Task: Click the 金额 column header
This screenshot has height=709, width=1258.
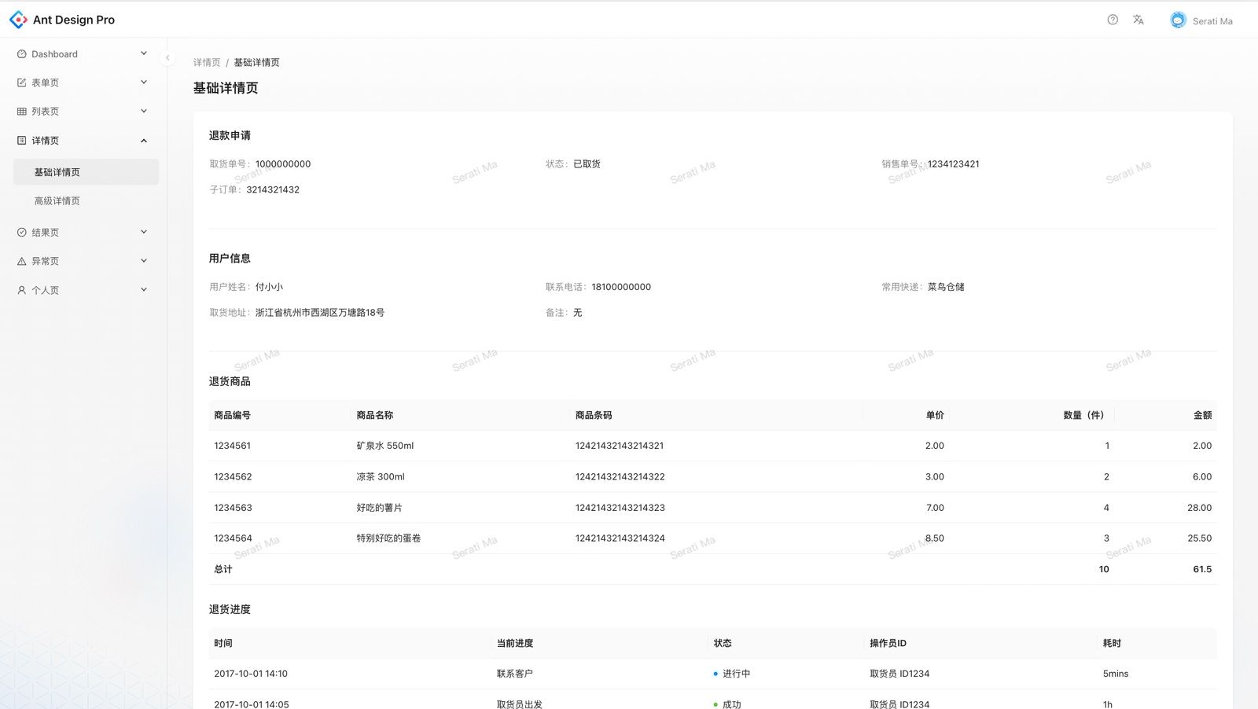Action: pyautogui.click(x=1202, y=415)
